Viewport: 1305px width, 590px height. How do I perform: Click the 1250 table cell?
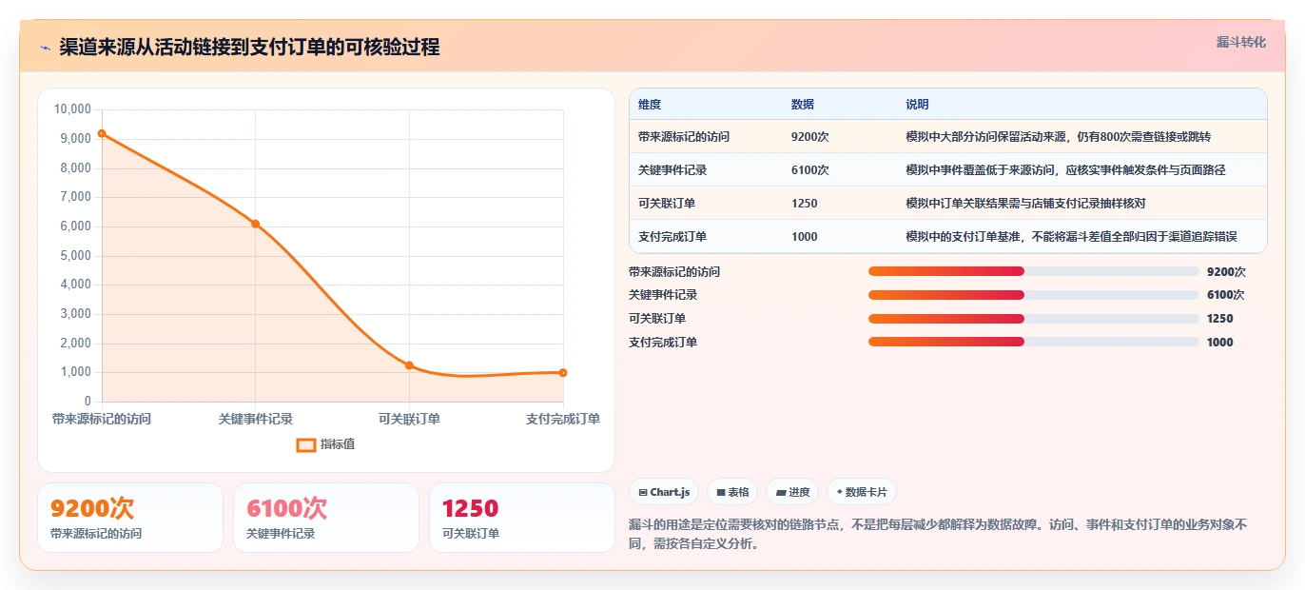click(805, 204)
